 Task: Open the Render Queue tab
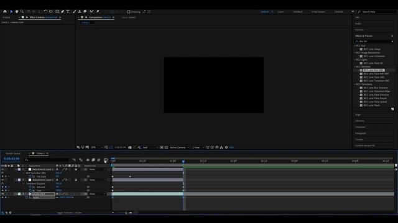(13, 154)
